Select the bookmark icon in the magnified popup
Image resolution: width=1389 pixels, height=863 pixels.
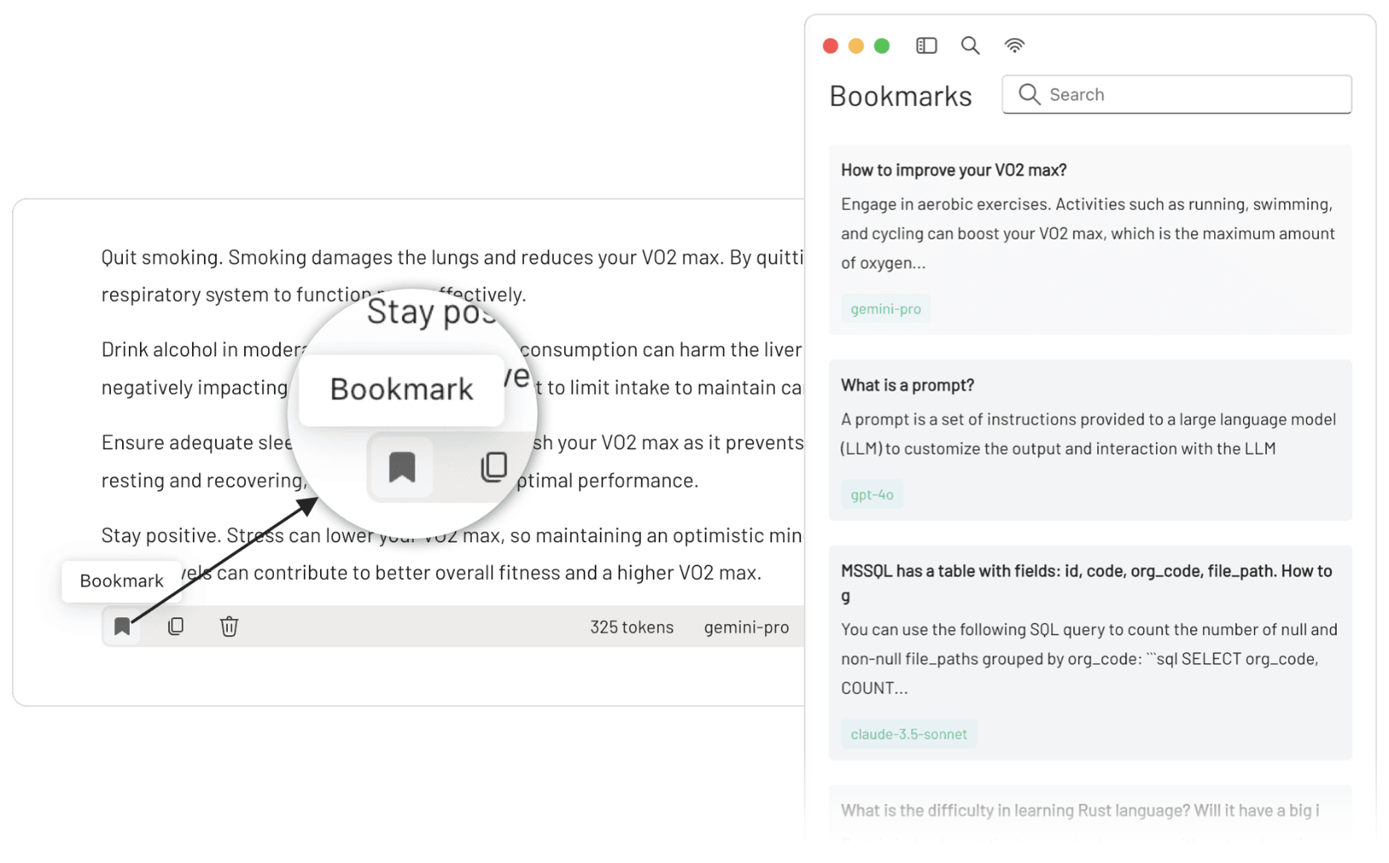401,467
